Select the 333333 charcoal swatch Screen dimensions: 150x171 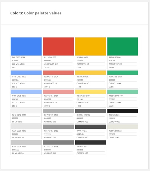(x=91, y=142)
